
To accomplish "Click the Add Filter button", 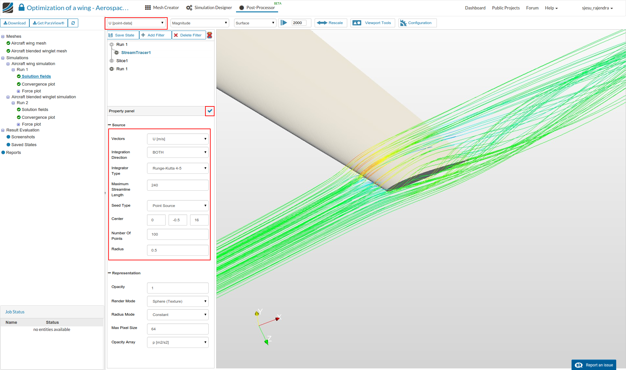I will 156,35.
